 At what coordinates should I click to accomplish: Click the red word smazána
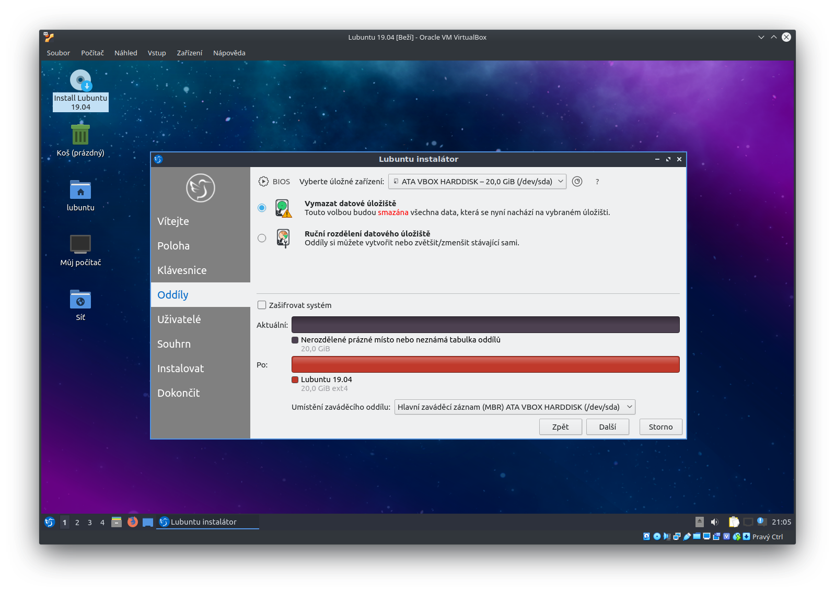[393, 212]
